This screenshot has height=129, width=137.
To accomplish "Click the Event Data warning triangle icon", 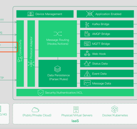I will [x=87, y=73].
